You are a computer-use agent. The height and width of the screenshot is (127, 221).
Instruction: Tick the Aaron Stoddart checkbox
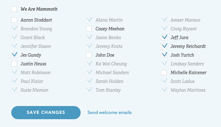[14, 20]
